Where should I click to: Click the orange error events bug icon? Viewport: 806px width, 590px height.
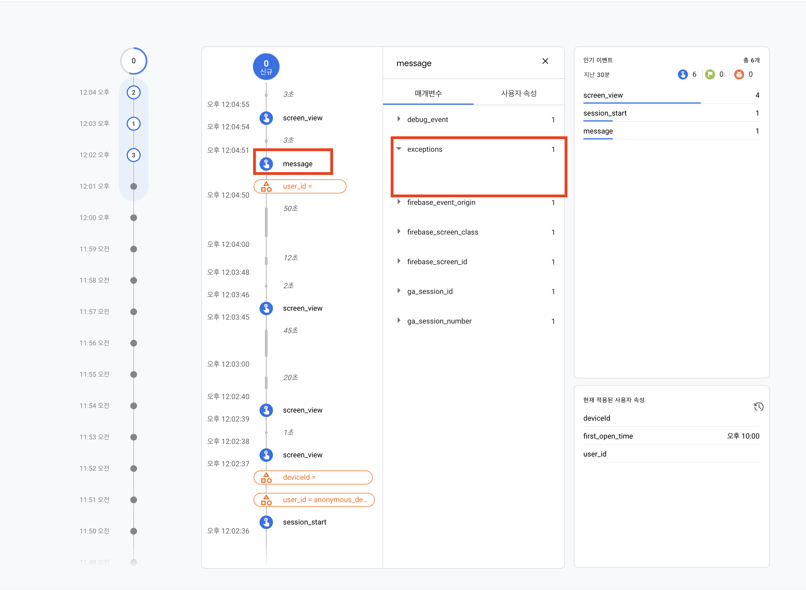739,74
